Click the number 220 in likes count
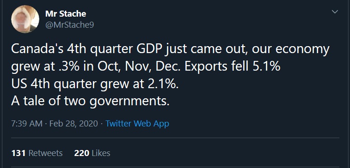 pos(82,153)
